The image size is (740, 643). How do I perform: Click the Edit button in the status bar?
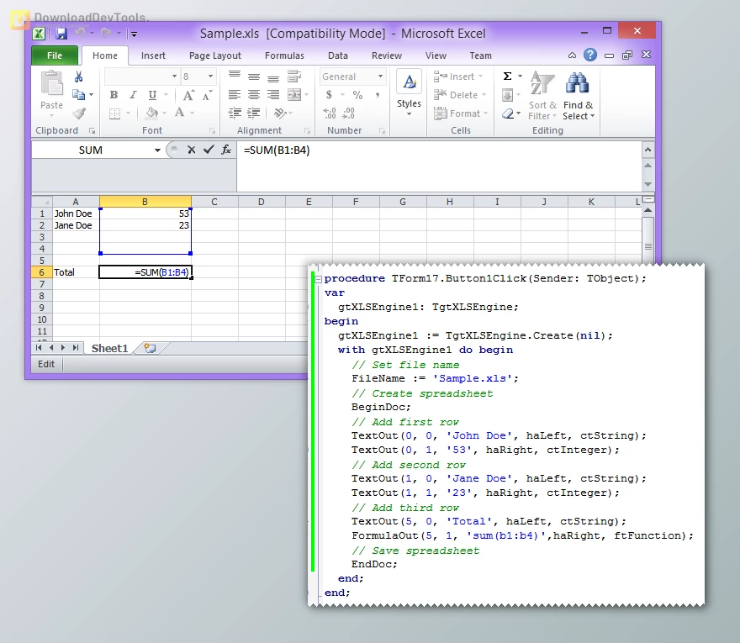point(46,364)
